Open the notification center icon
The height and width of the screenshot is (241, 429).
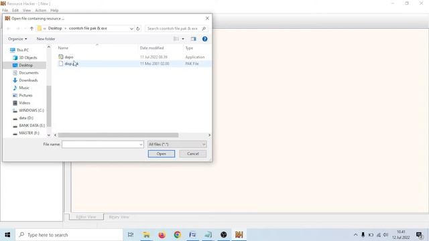[x=420, y=235]
